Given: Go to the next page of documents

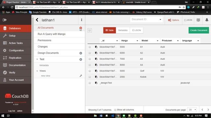Looking at the screenshot, I should [208, 110].
